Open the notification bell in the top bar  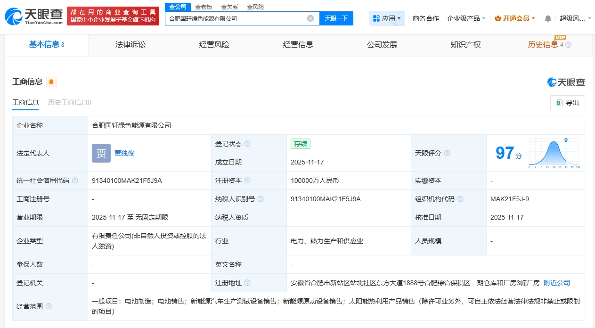(548, 18)
